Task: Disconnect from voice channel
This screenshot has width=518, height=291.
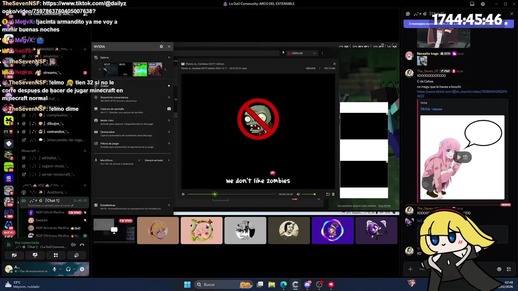Action: [x=82, y=245]
